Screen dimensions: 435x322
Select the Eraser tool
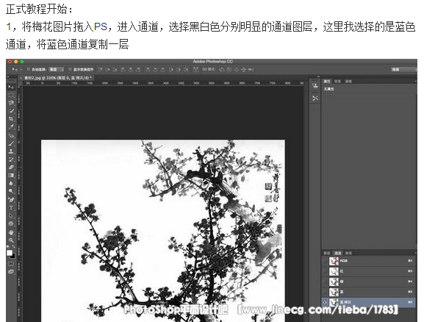tap(11, 168)
